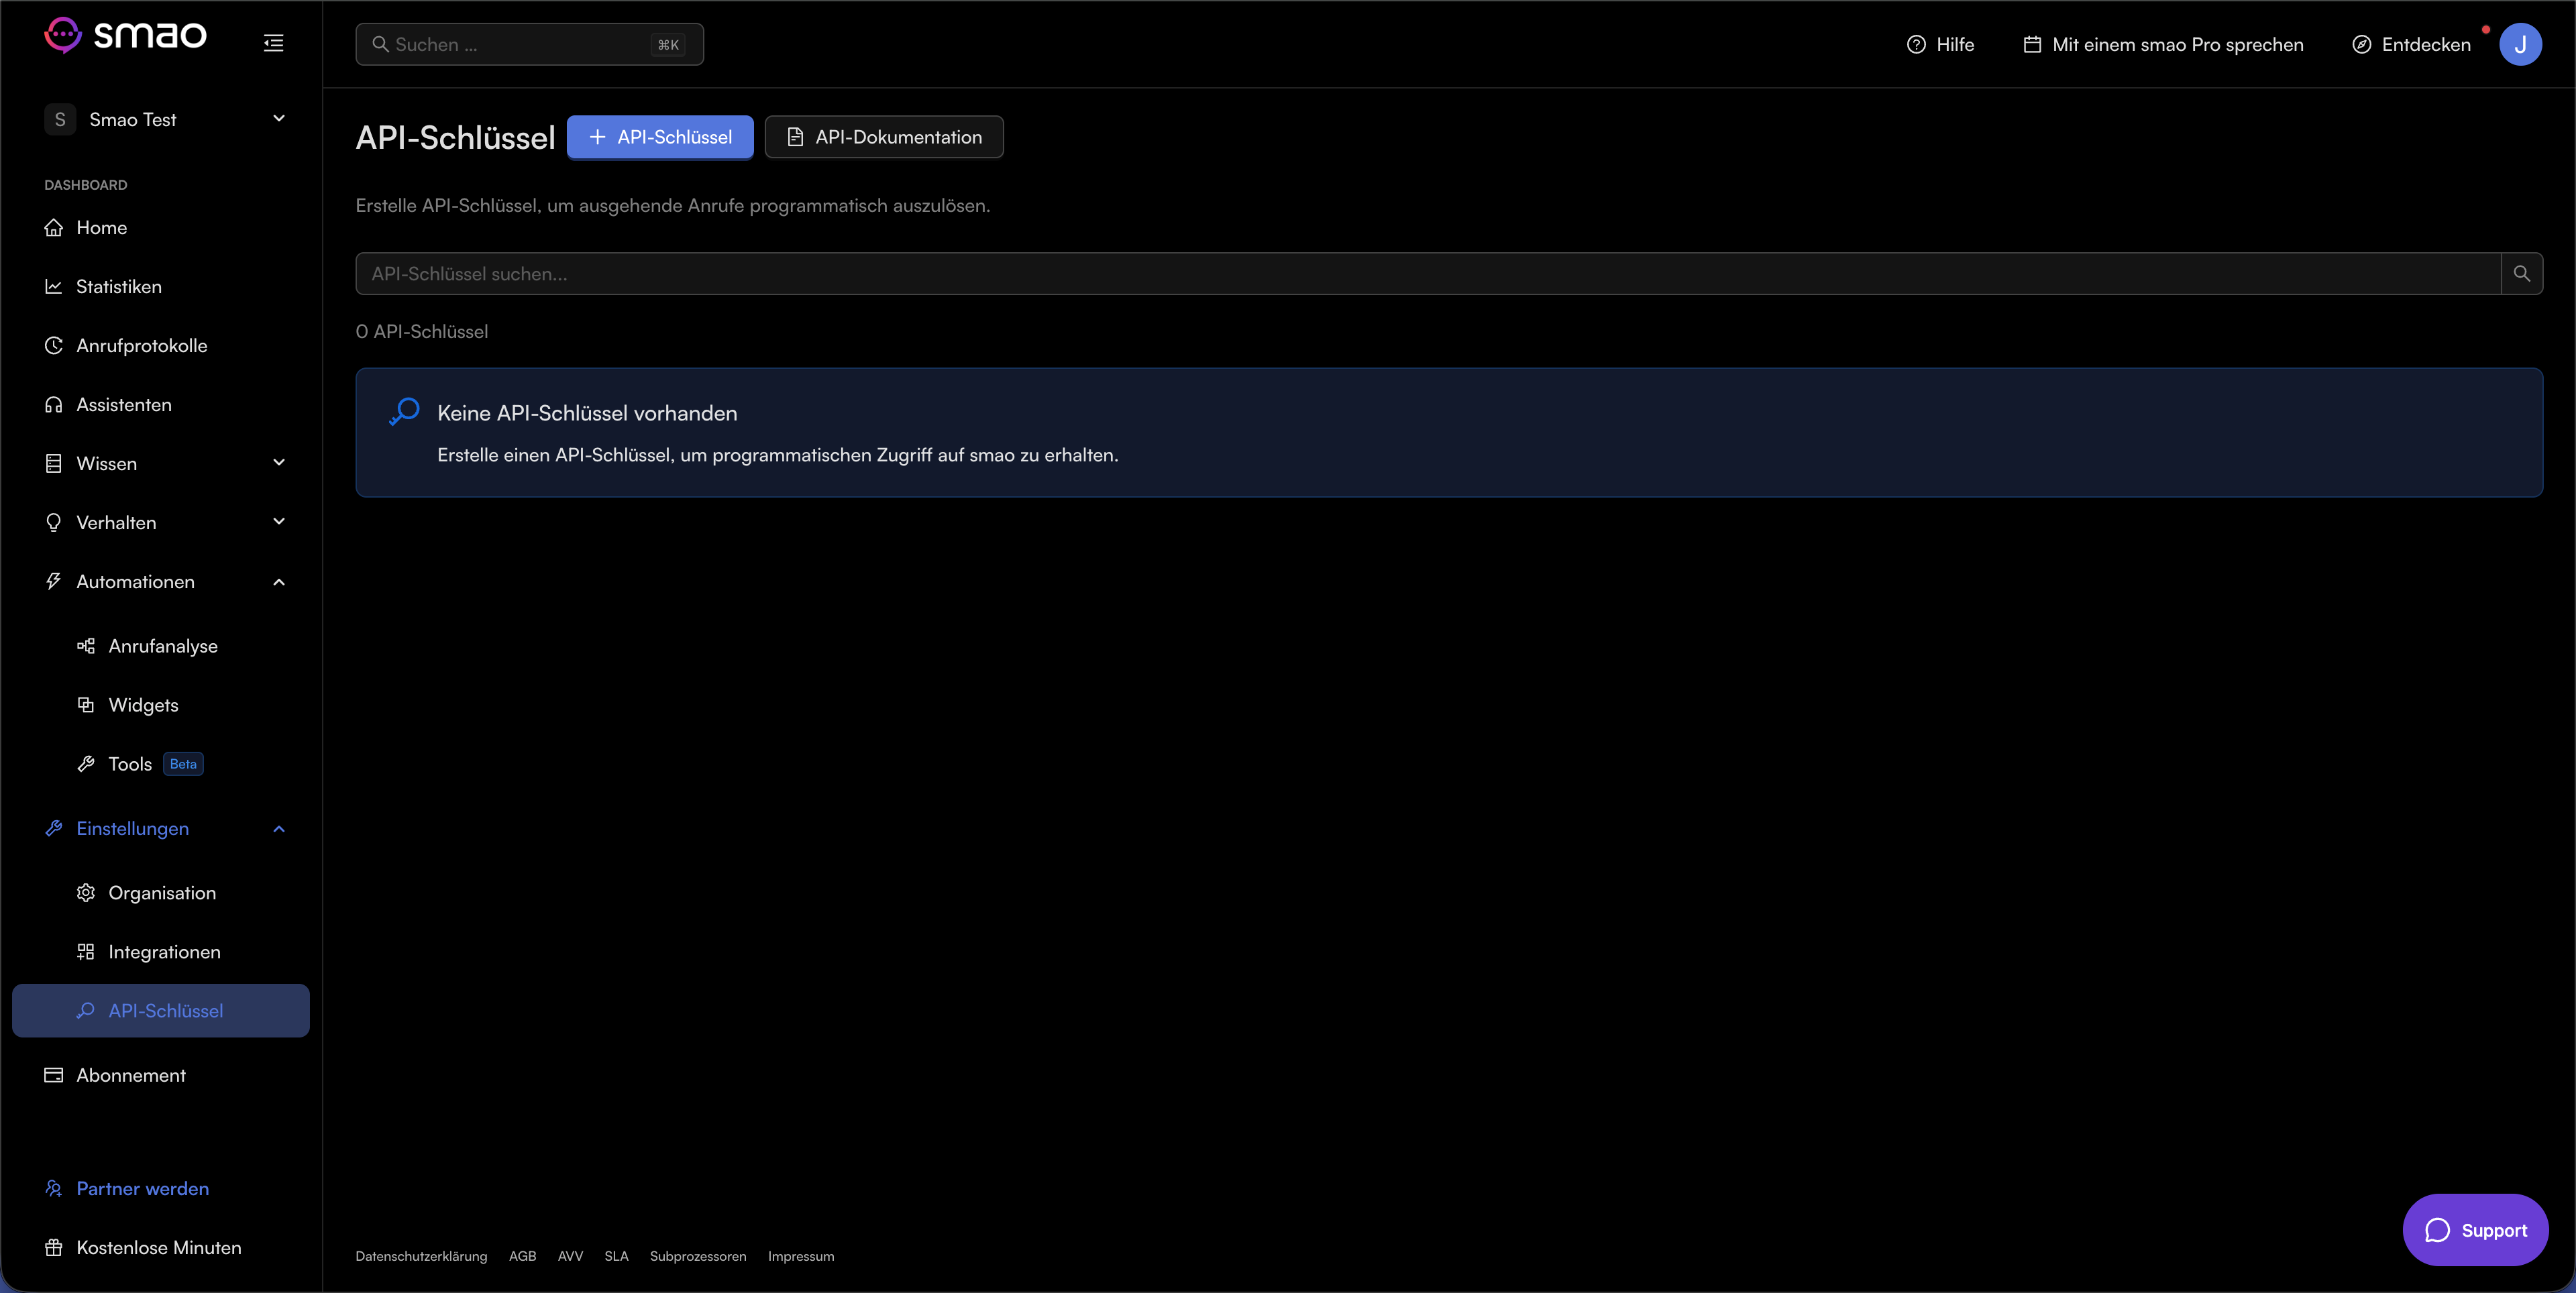
Task: Open the AGB footer link
Action: point(523,1257)
